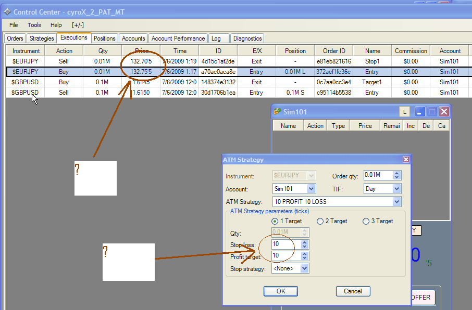Sort by the Action column in Executions
Viewport: 472px width, 310px height.
[x=64, y=51]
